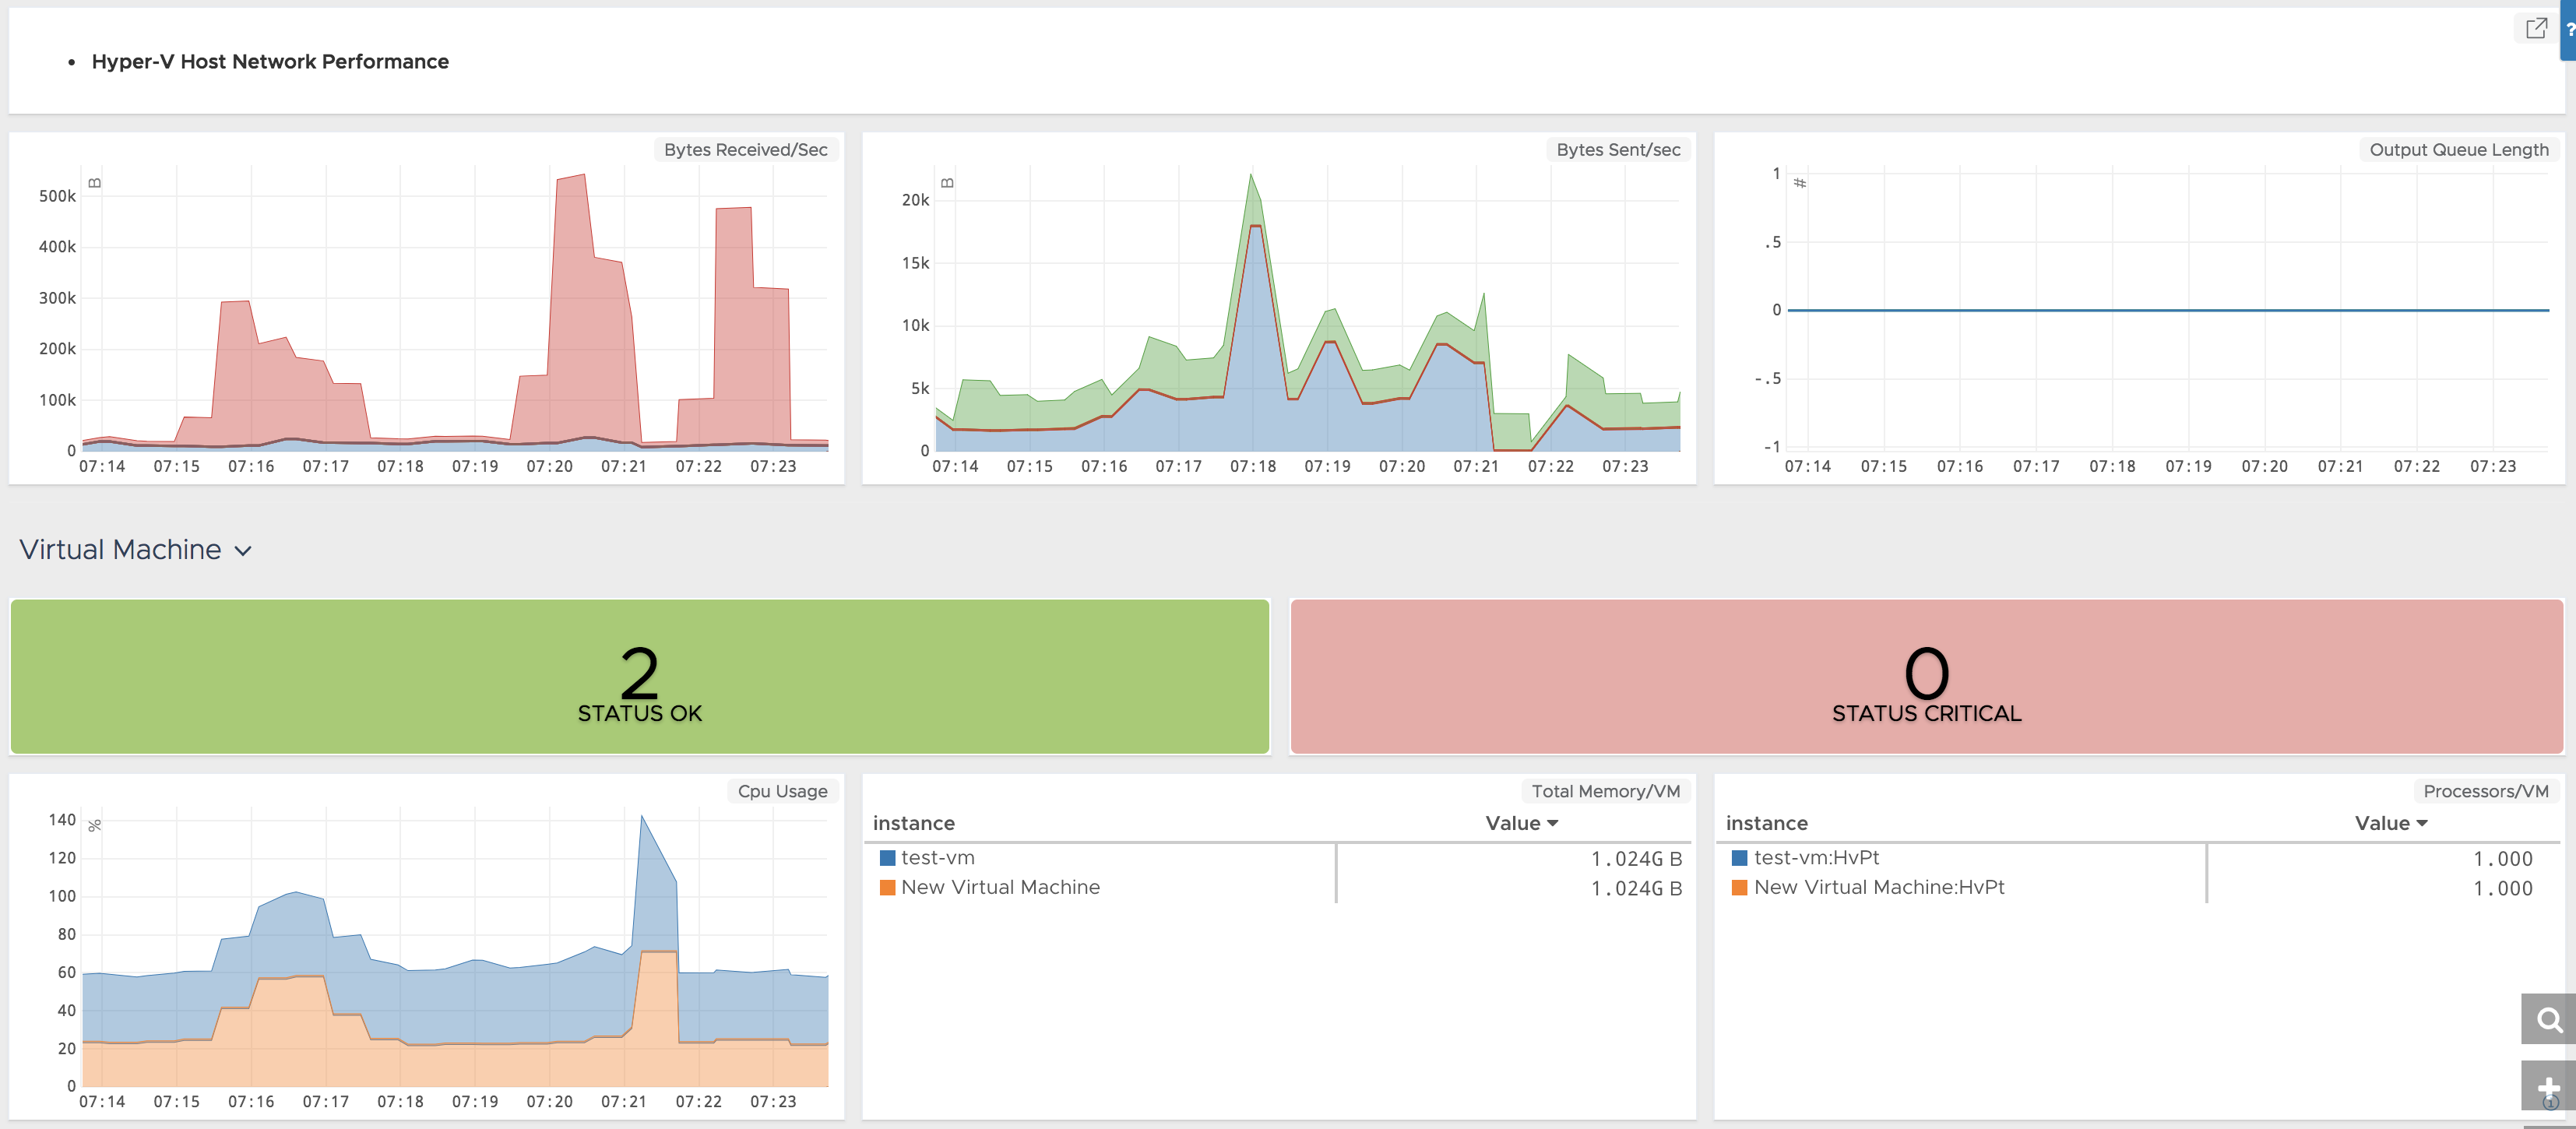
Task: Click the Bytes Sent/sec chart title
Action: (1618, 150)
